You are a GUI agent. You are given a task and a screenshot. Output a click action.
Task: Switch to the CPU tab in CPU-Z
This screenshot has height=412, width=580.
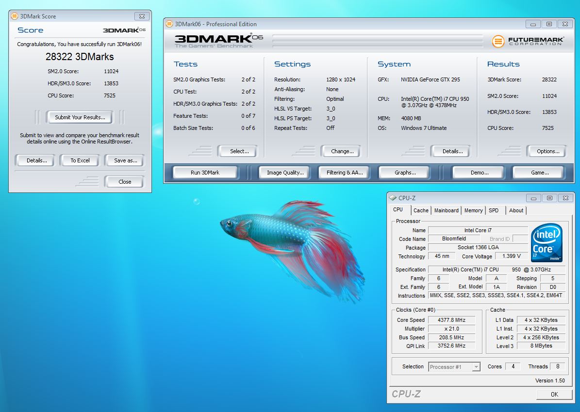coord(398,209)
